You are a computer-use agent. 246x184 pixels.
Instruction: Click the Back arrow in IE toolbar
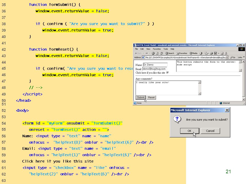pyautogui.click(x=138, y=53)
